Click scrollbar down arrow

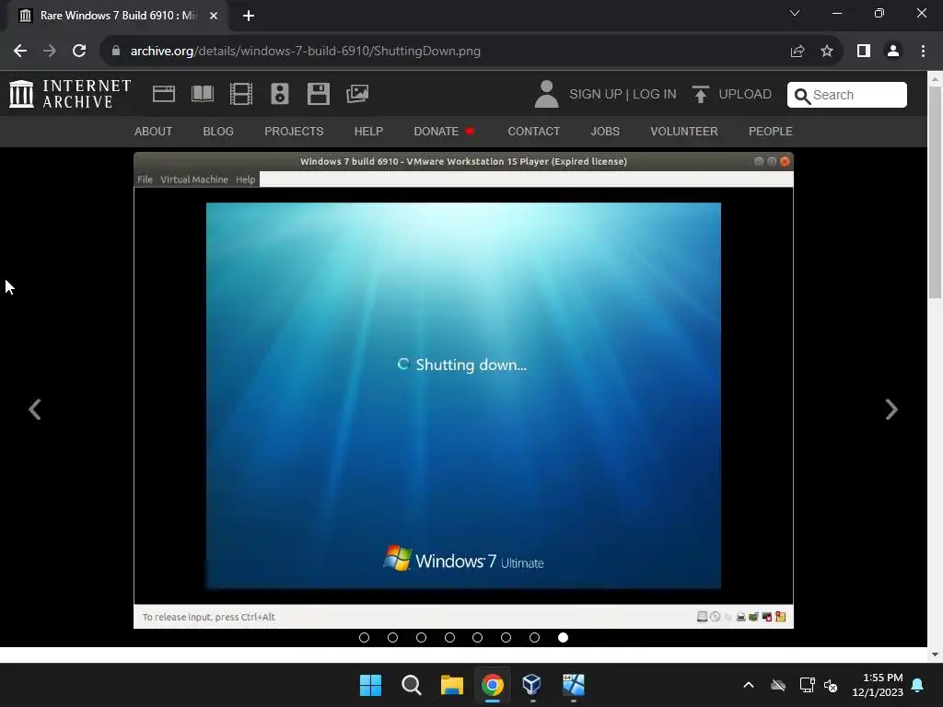point(935,655)
